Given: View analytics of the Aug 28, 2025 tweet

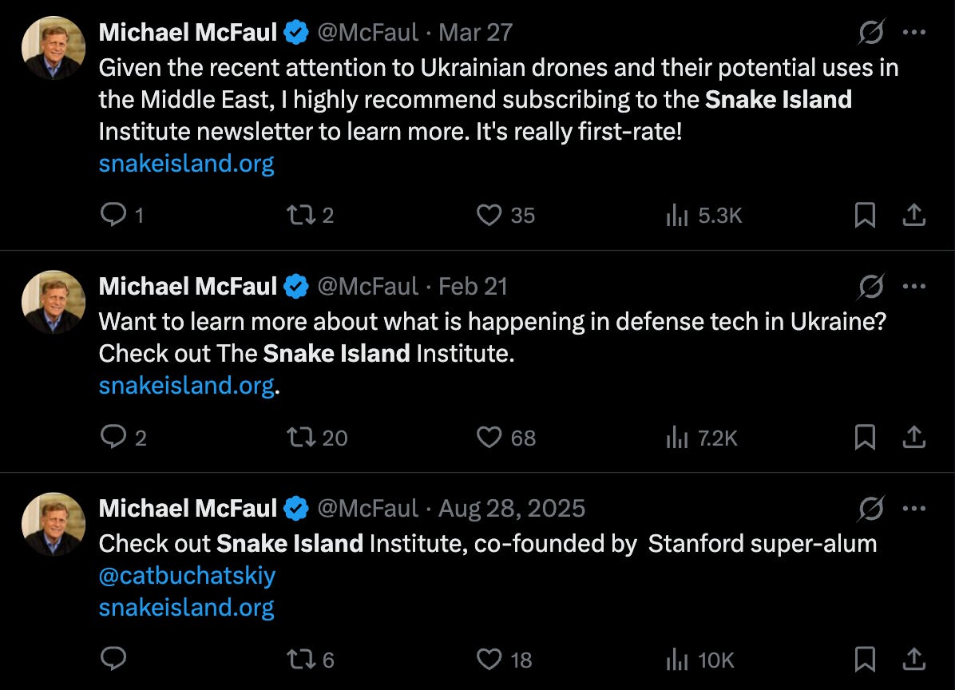Looking at the screenshot, I should point(677,660).
